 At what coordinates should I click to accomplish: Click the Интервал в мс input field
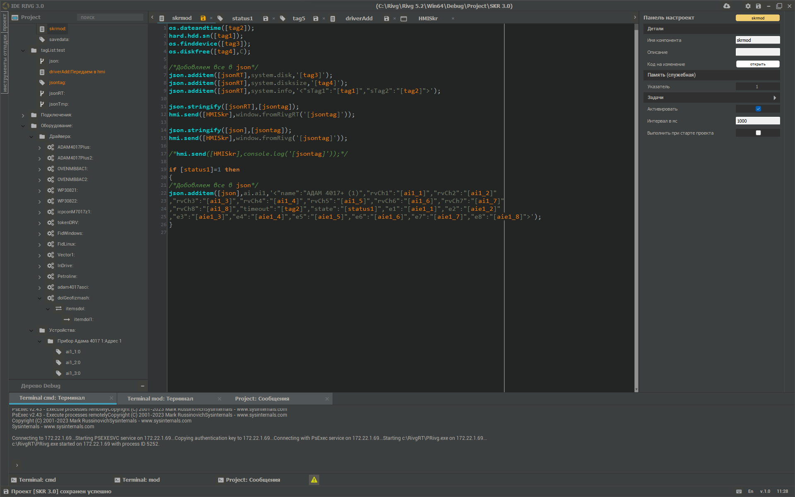pos(757,121)
